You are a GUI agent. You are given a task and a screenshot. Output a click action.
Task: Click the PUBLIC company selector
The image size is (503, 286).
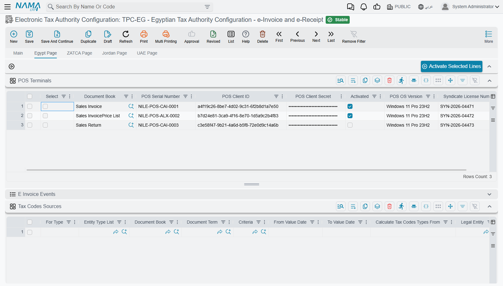[399, 7]
